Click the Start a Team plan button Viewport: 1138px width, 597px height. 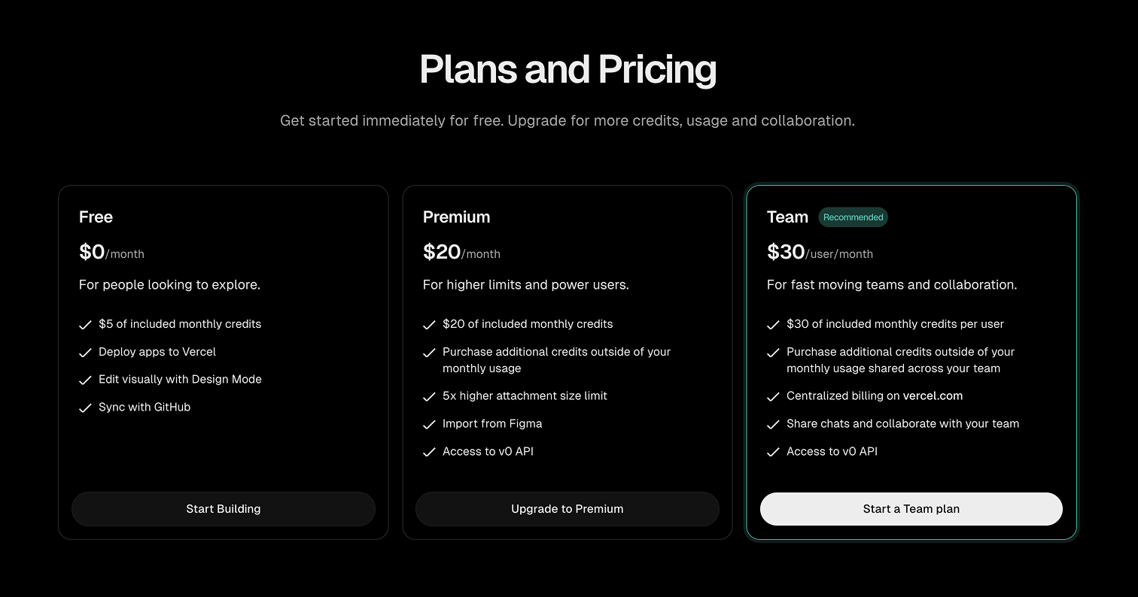click(x=911, y=509)
